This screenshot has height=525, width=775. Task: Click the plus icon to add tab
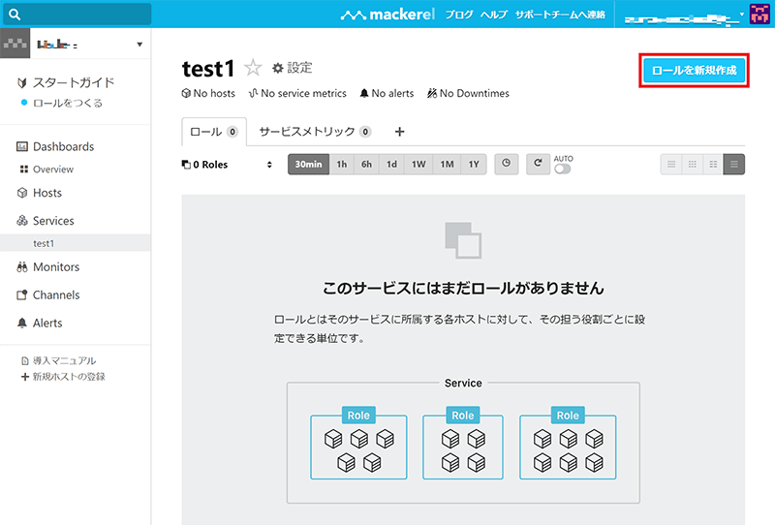[x=399, y=132]
